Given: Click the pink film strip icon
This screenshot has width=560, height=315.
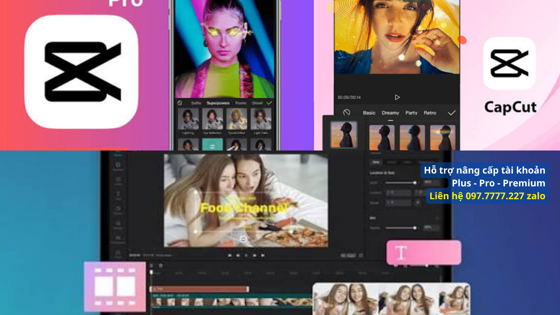Looking at the screenshot, I should (x=115, y=287).
